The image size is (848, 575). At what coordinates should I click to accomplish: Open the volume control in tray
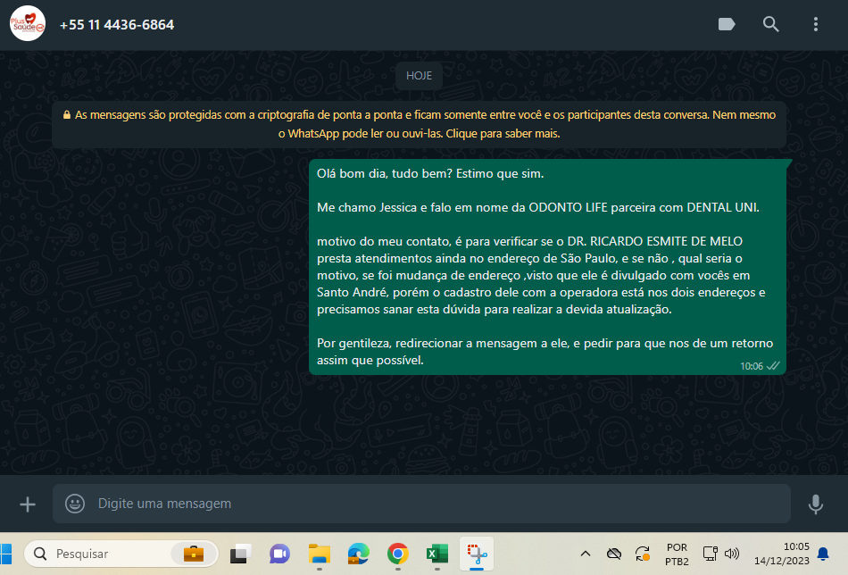(x=732, y=554)
